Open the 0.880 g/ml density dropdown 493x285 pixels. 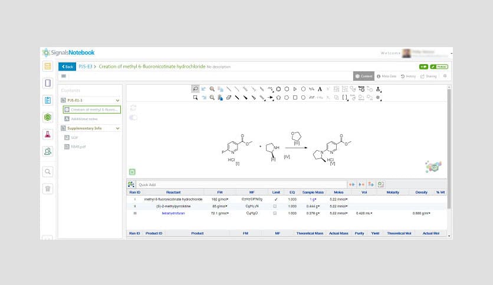[x=429, y=213]
